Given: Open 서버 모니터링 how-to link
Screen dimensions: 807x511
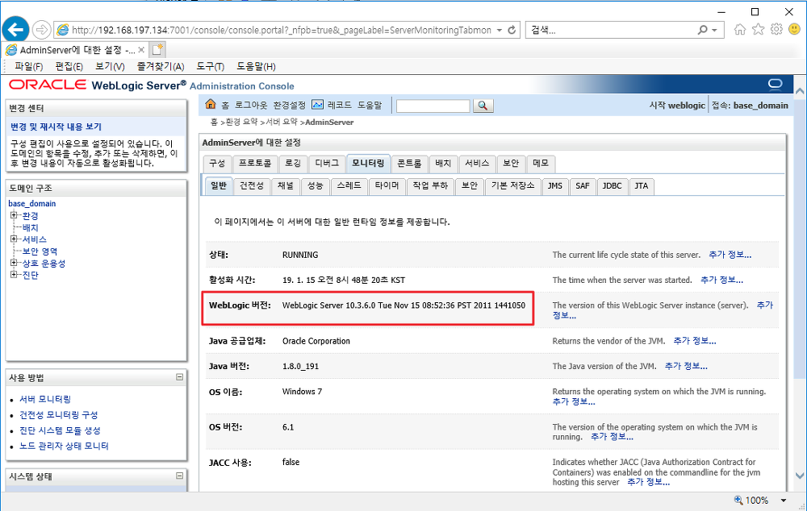Looking at the screenshot, I should pos(45,399).
